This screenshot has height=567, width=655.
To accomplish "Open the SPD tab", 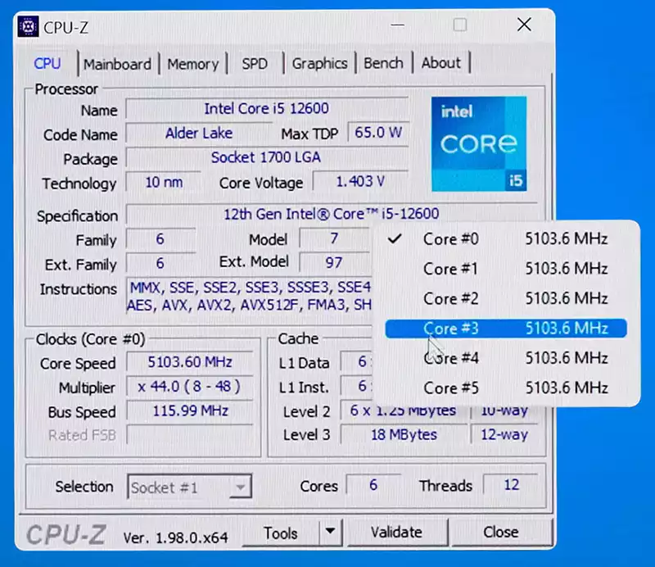I will point(255,64).
